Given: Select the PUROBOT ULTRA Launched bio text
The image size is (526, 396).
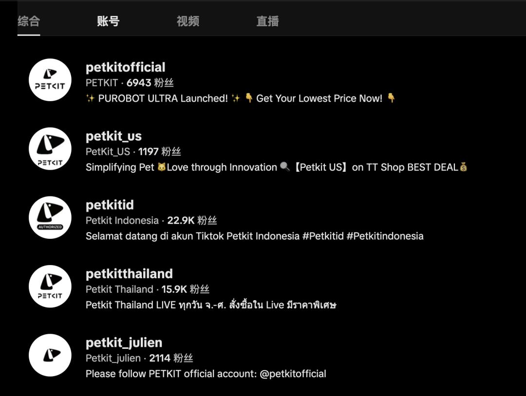Looking at the screenshot, I should tap(241, 98).
